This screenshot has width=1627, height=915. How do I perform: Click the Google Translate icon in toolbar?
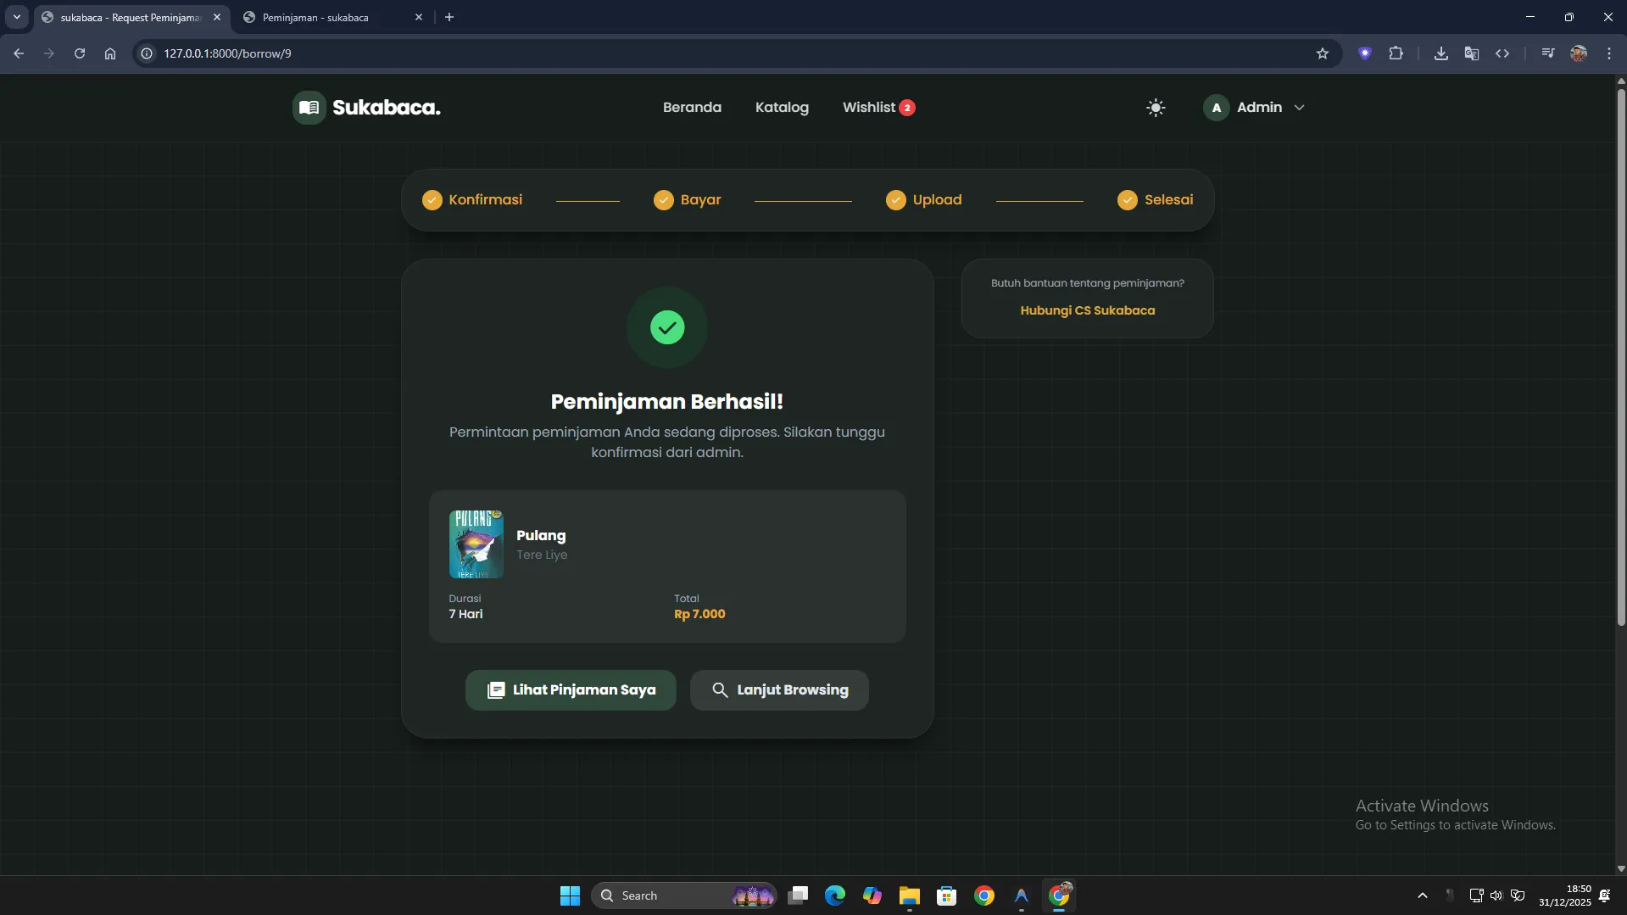(x=1472, y=53)
